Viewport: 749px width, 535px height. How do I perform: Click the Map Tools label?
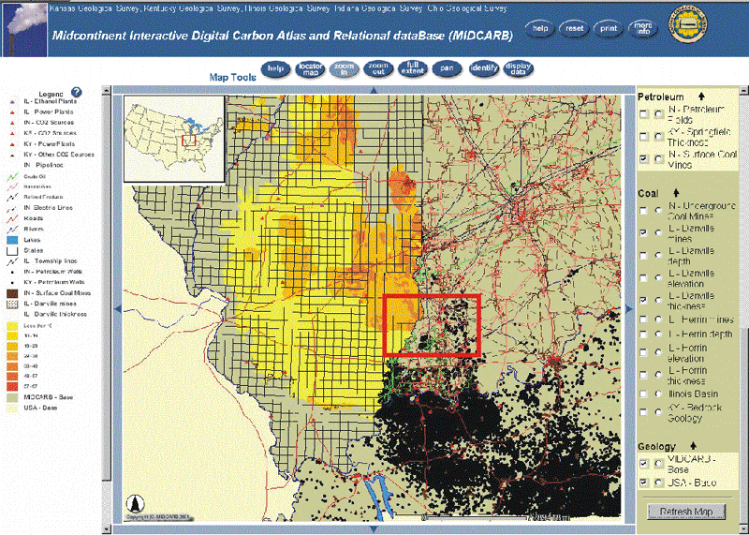(232, 77)
